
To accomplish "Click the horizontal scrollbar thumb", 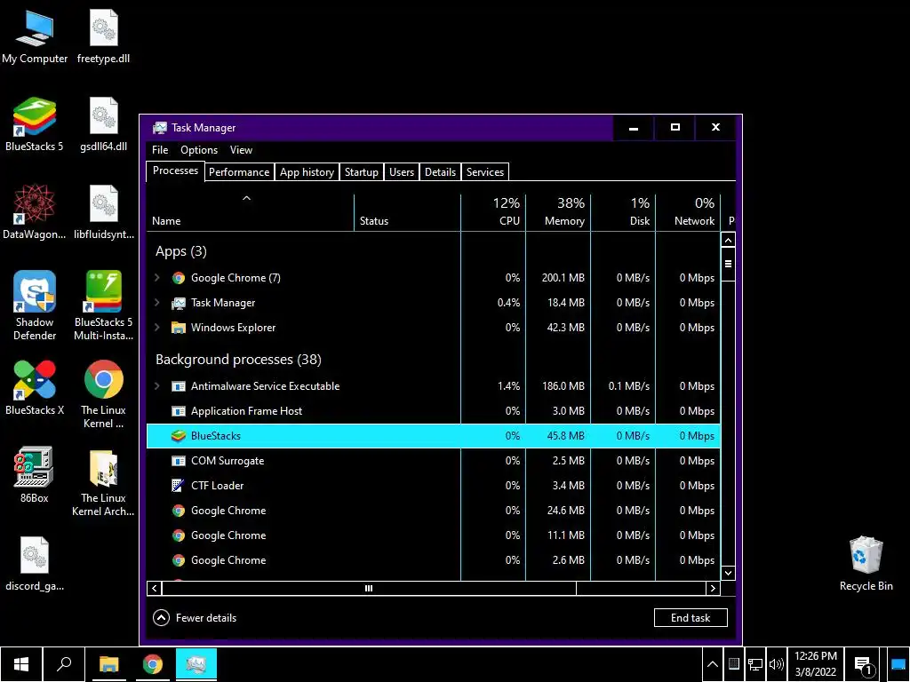I will pyautogui.click(x=369, y=588).
